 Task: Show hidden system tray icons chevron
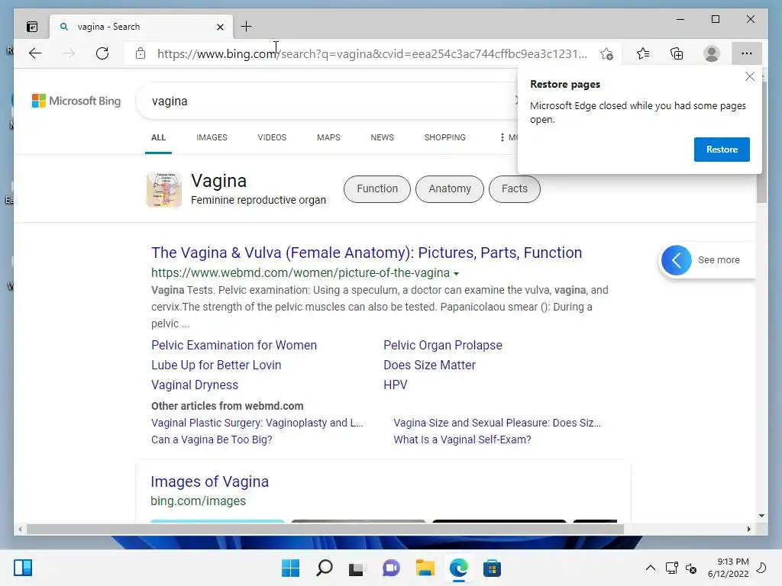coord(651,568)
